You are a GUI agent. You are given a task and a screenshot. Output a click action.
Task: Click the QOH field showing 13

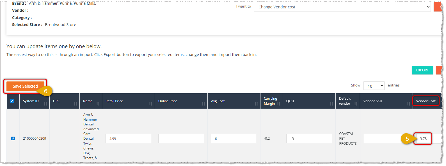[309, 139]
